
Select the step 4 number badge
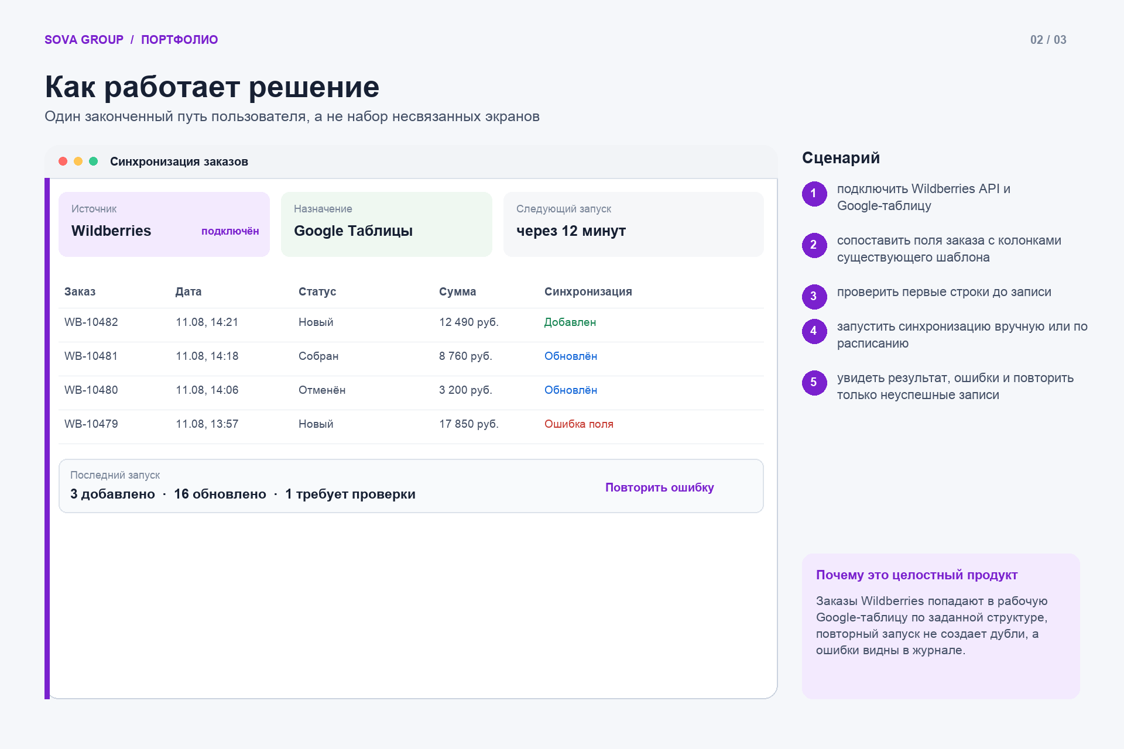(814, 331)
